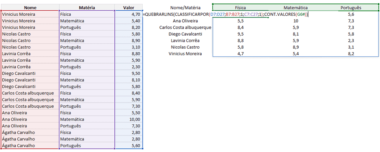Click result value 5,9 in Lavinia Corrêa row
The width and height of the screenshot is (380, 152).
click(x=295, y=41)
